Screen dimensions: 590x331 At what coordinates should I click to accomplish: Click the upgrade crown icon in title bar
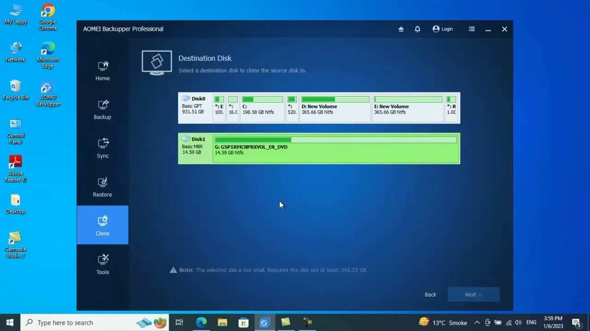pos(401,29)
